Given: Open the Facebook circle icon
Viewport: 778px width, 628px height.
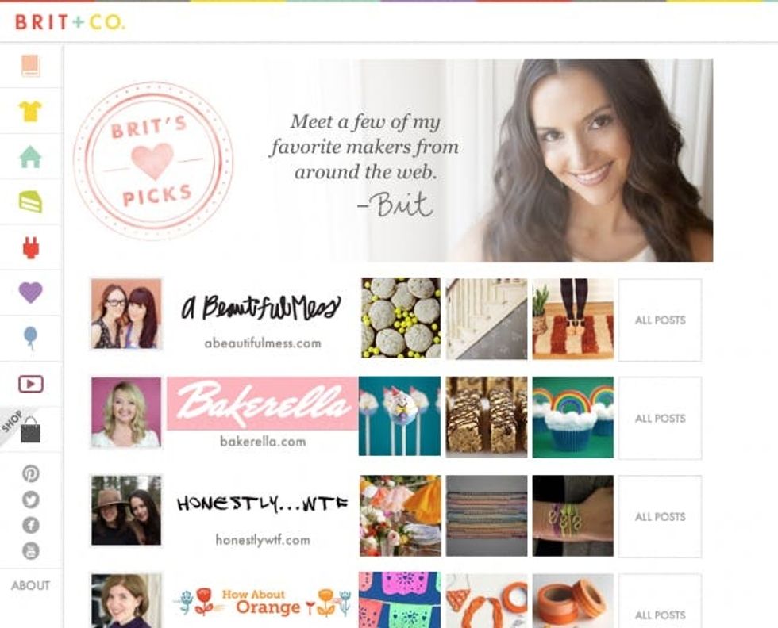Looking at the screenshot, I should point(31,525).
